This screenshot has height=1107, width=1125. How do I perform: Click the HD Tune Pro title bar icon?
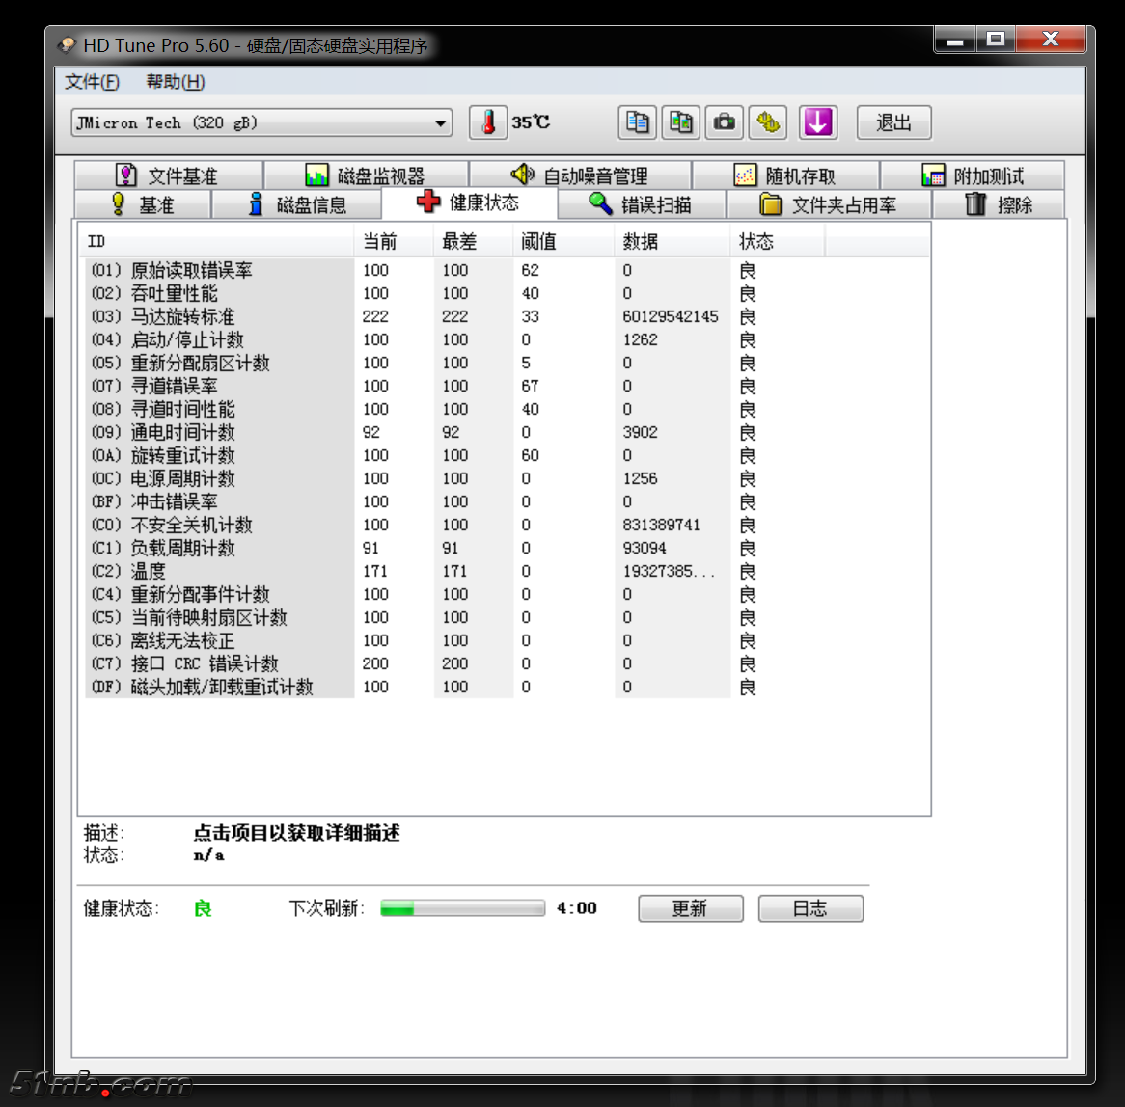click(67, 45)
